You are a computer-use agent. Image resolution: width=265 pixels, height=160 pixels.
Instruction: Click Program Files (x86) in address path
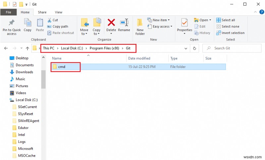pyautogui.click(x=104, y=48)
